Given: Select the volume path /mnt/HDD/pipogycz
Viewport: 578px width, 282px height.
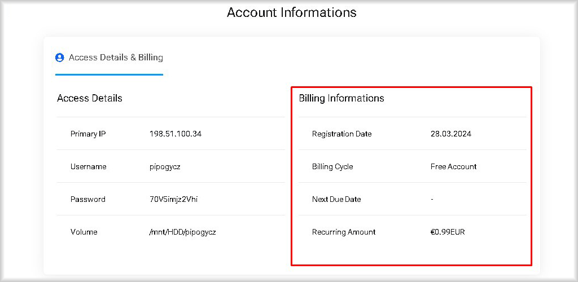Looking at the screenshot, I should tap(182, 232).
